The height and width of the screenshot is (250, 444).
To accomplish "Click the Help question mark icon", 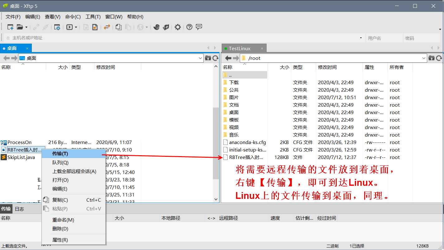I will click(189, 27).
